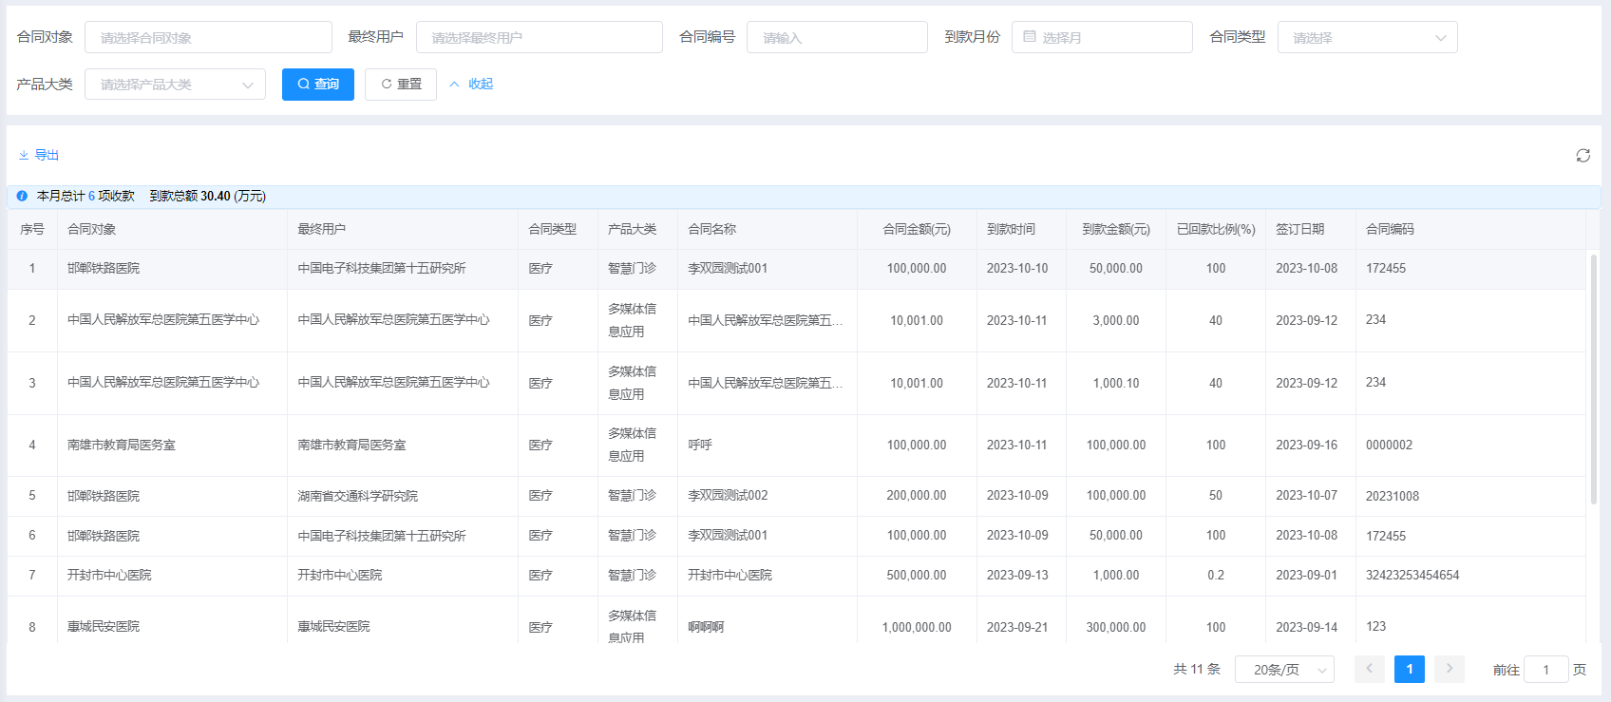1611x702 pixels.
Task: Click the calendar icon in 到款月份 field
Action: pyautogui.click(x=1030, y=37)
